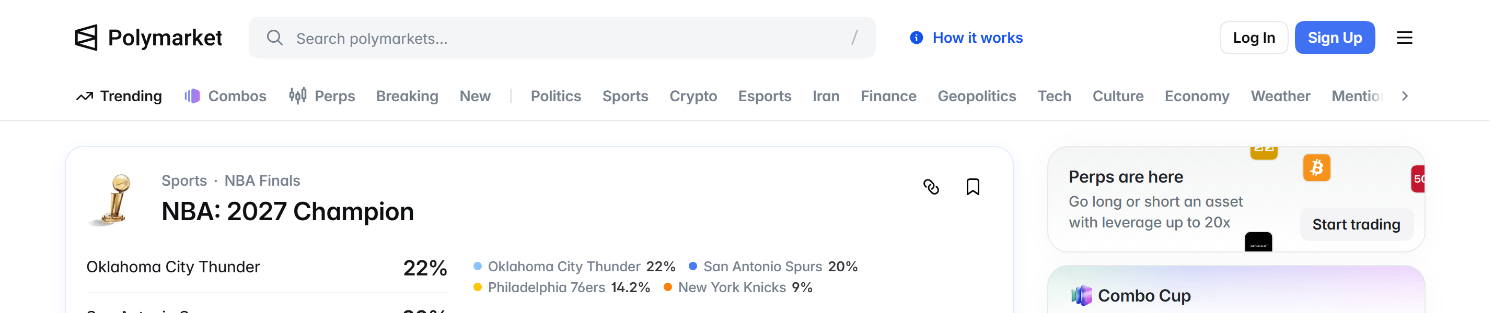Click the NBA trophy thumbnail
Screen dimensions: 1505x313
coord(112,200)
